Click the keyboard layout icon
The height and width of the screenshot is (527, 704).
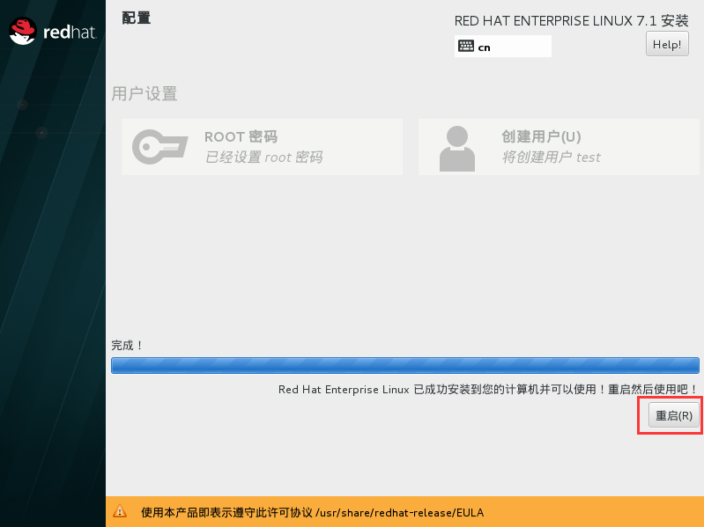click(x=466, y=47)
